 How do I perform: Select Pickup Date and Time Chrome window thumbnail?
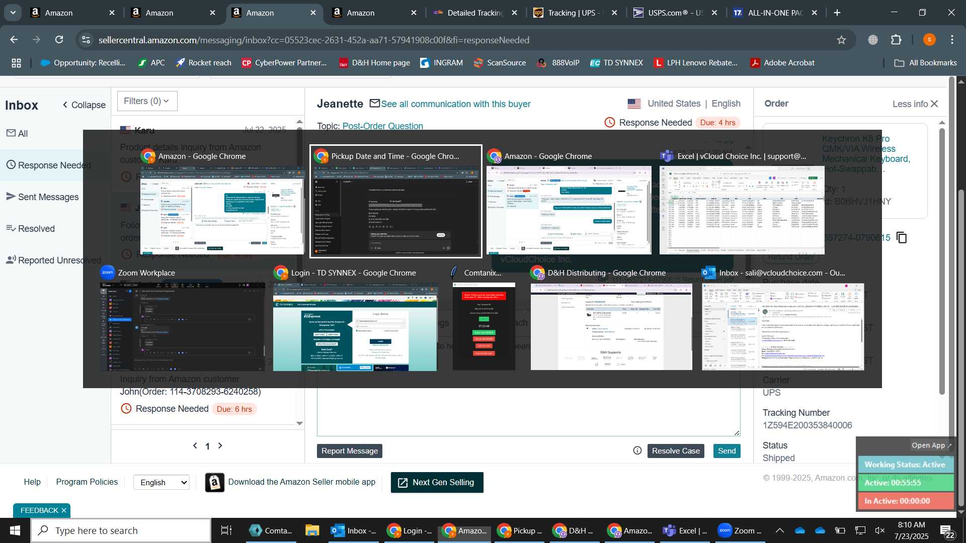pos(396,202)
